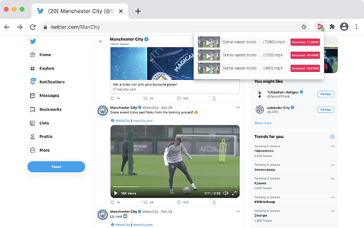Screen dimensions: 364x228
Task: Reload the page
Action: tap(32, 27)
